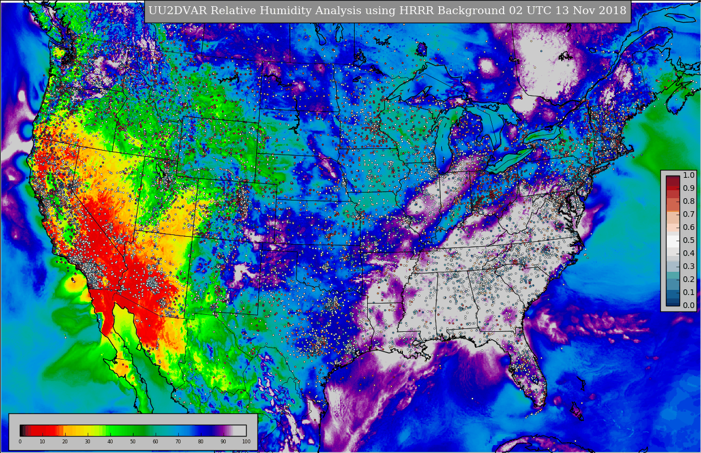Click the 0.8 label on right color scale
The width and height of the screenshot is (701, 453).
pos(689,201)
